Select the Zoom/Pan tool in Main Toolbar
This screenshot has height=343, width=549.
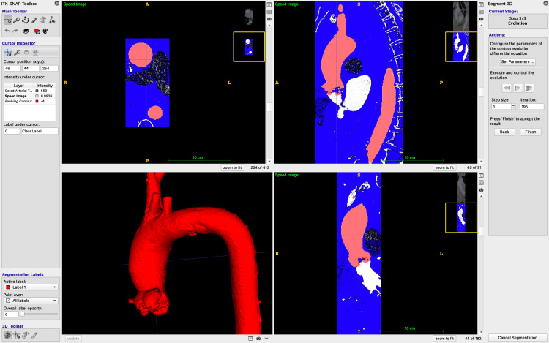(16, 20)
